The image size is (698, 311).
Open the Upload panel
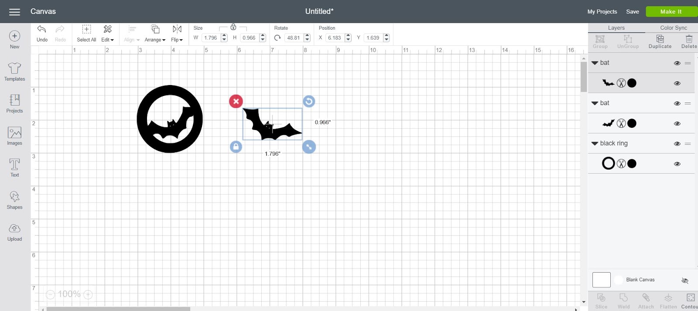tap(14, 232)
